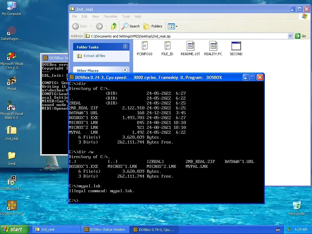Click the Back button in Explorer toolbar
This screenshot has height=234, width=312.
[80, 26]
